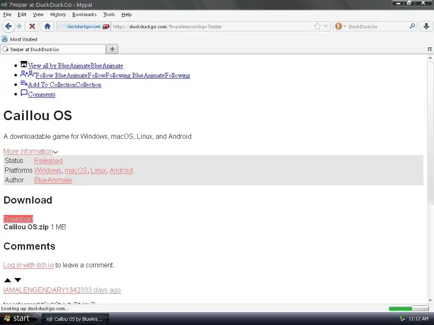Click the magnifier search button

(412, 26)
